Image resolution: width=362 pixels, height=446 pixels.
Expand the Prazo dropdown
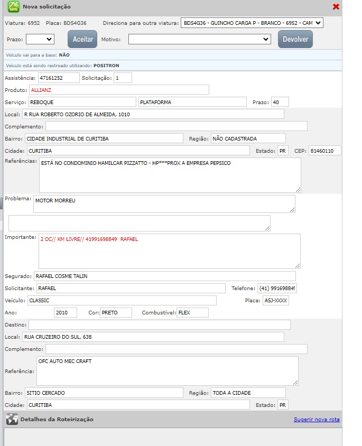[x=40, y=39]
